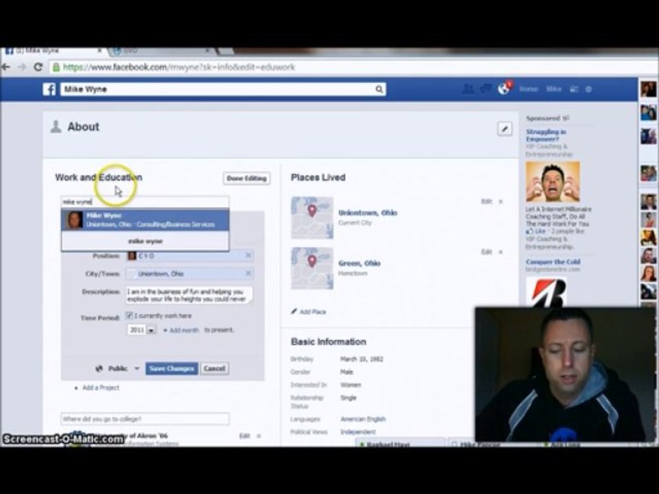Click the browser forward arrow
The width and height of the screenshot is (659, 494).
pyautogui.click(x=22, y=67)
